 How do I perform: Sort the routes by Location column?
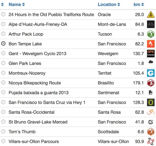[109, 4]
